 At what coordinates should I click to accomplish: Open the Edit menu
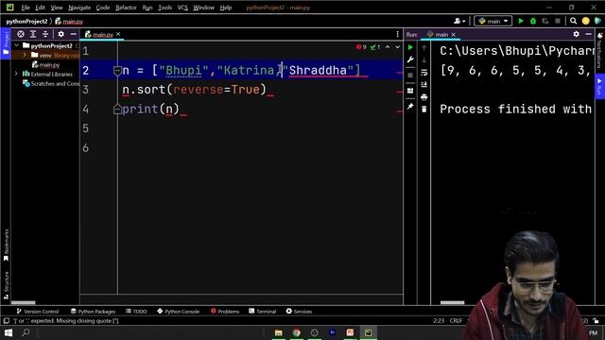click(40, 8)
